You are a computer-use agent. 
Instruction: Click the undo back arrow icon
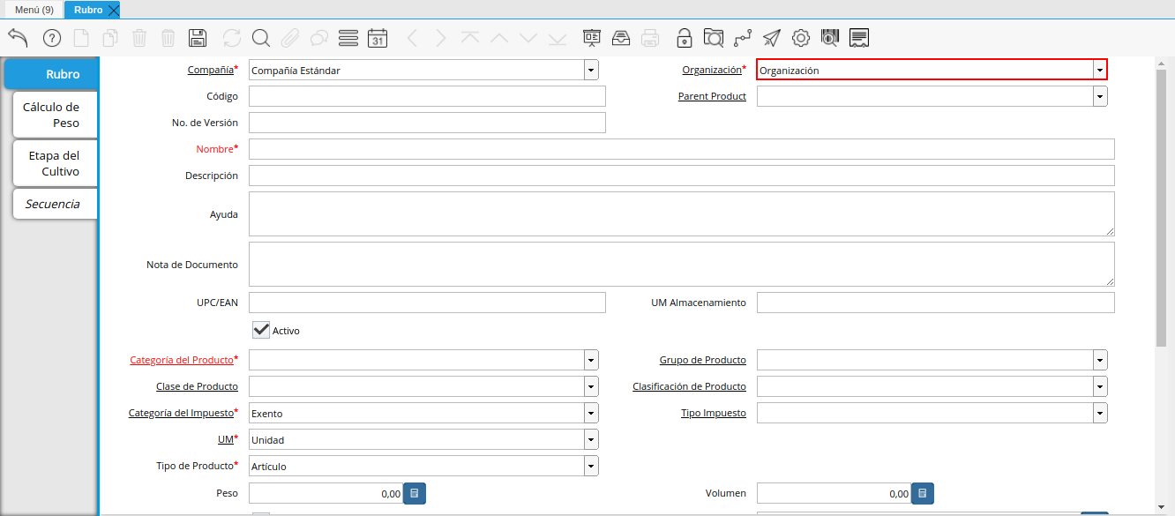pyautogui.click(x=19, y=38)
